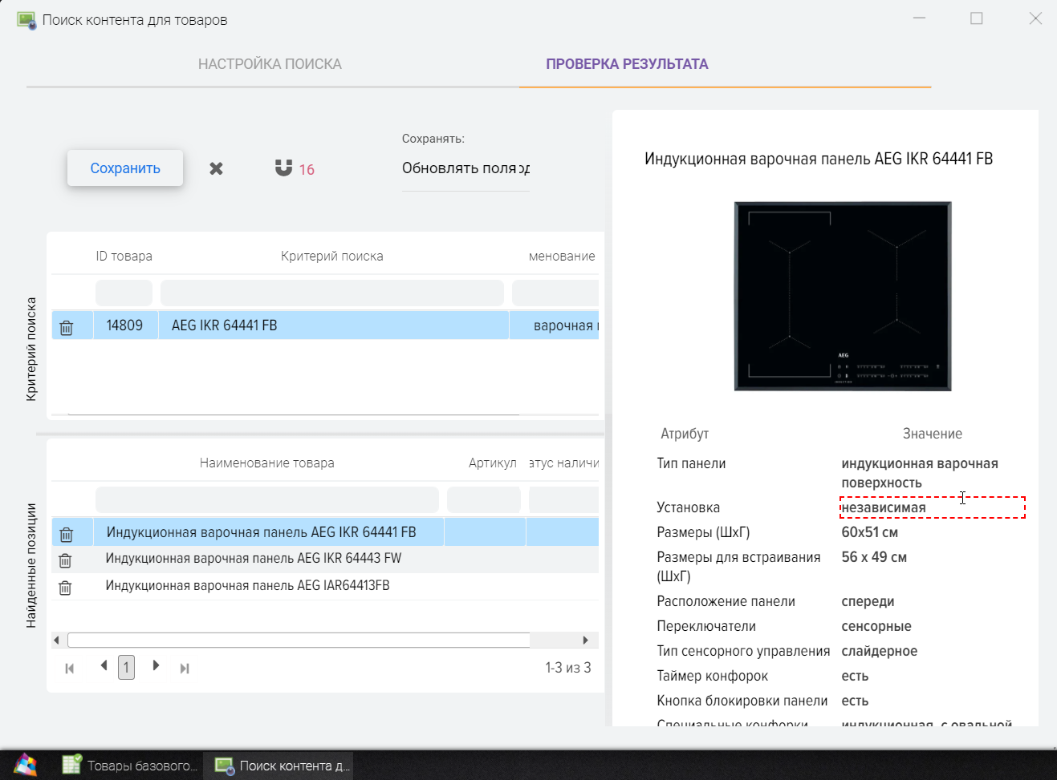The height and width of the screenshot is (780, 1057).
Task: Delete found item AEG IKR 64441 FB
Action: (67, 534)
